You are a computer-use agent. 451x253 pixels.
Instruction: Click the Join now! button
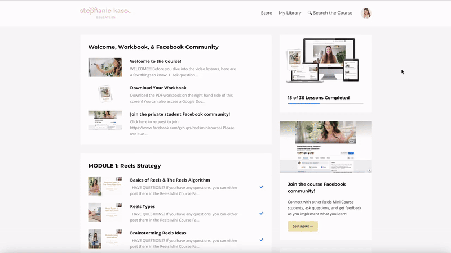[303, 227]
